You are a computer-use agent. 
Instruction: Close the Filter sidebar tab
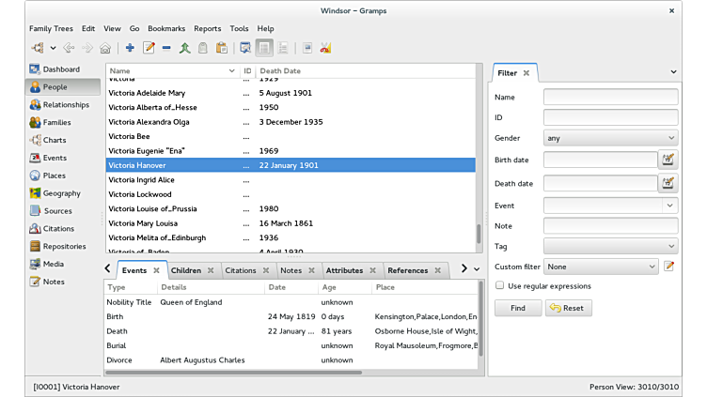(x=526, y=73)
